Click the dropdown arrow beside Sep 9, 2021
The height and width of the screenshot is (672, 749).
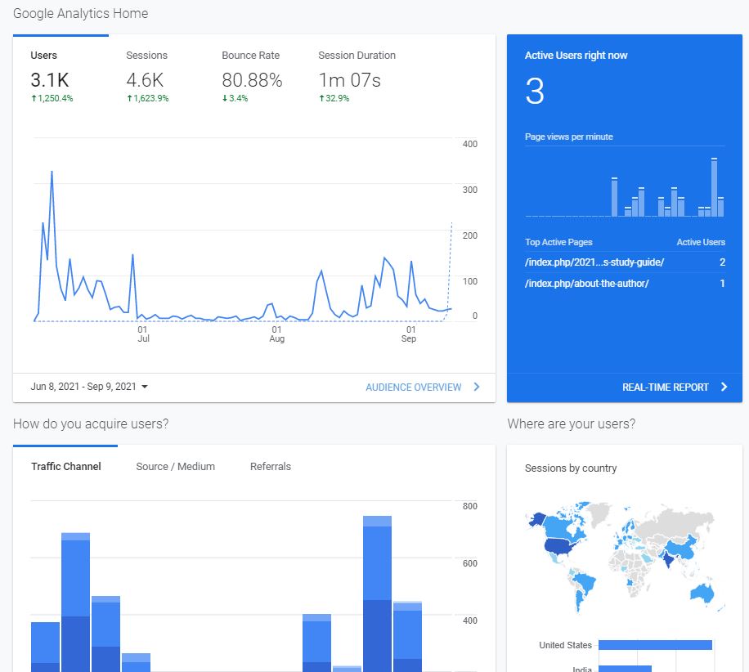(145, 387)
